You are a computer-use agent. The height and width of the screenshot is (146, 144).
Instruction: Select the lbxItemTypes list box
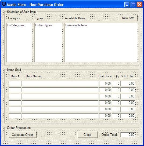point(48,42)
